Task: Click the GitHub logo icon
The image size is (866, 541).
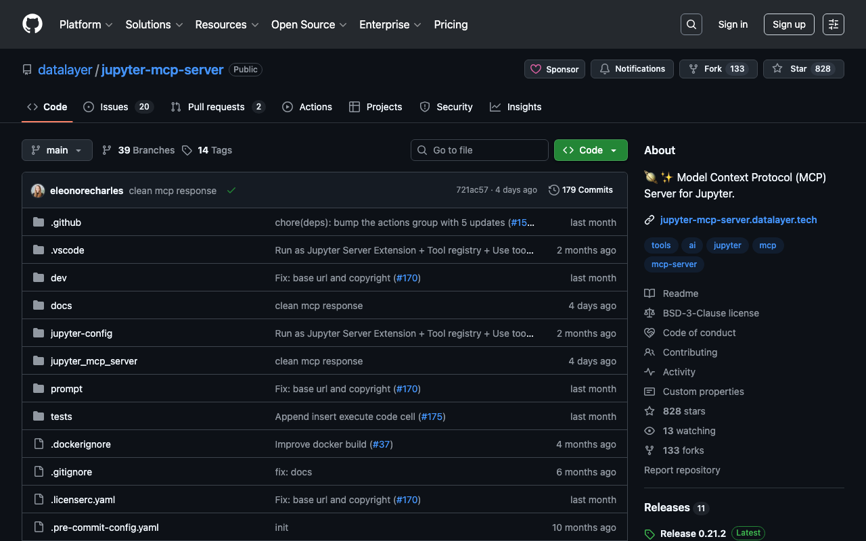Action: tap(32, 24)
